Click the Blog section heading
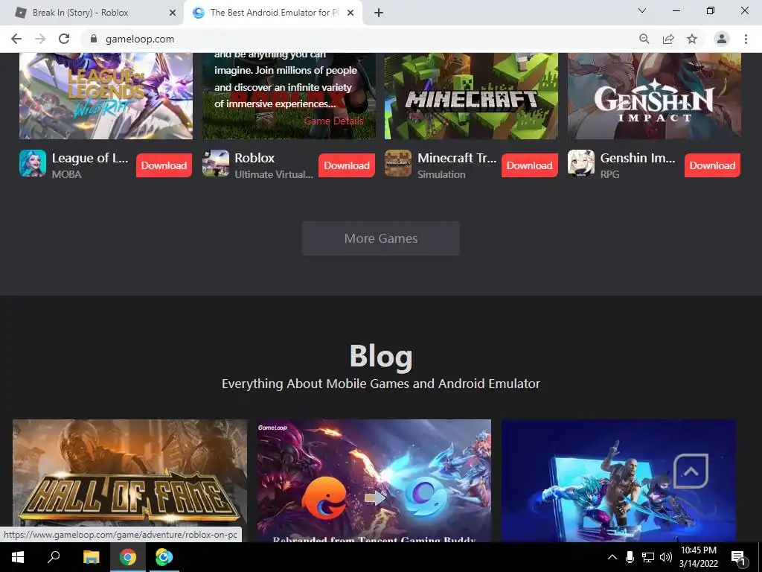This screenshot has width=762, height=572. pyautogui.click(x=381, y=356)
